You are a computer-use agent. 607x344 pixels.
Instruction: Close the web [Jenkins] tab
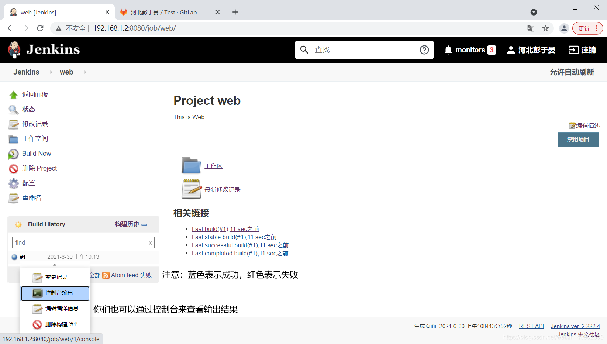(107, 12)
